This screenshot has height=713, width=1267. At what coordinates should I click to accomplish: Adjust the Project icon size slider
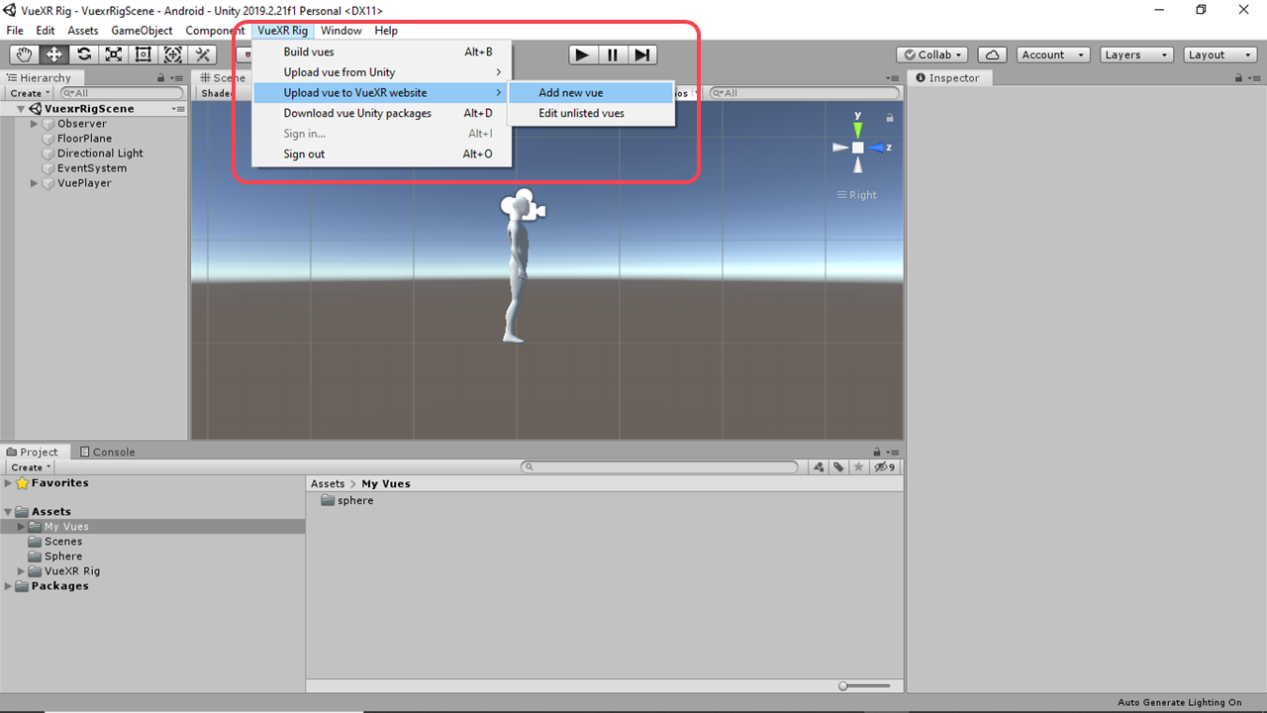844,685
